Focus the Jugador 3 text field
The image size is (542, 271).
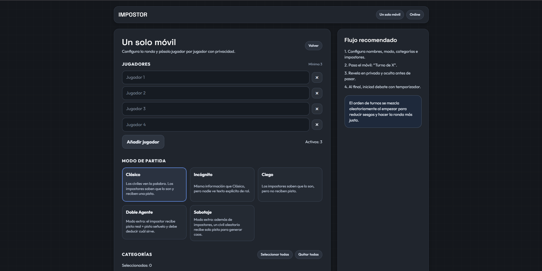(215, 109)
